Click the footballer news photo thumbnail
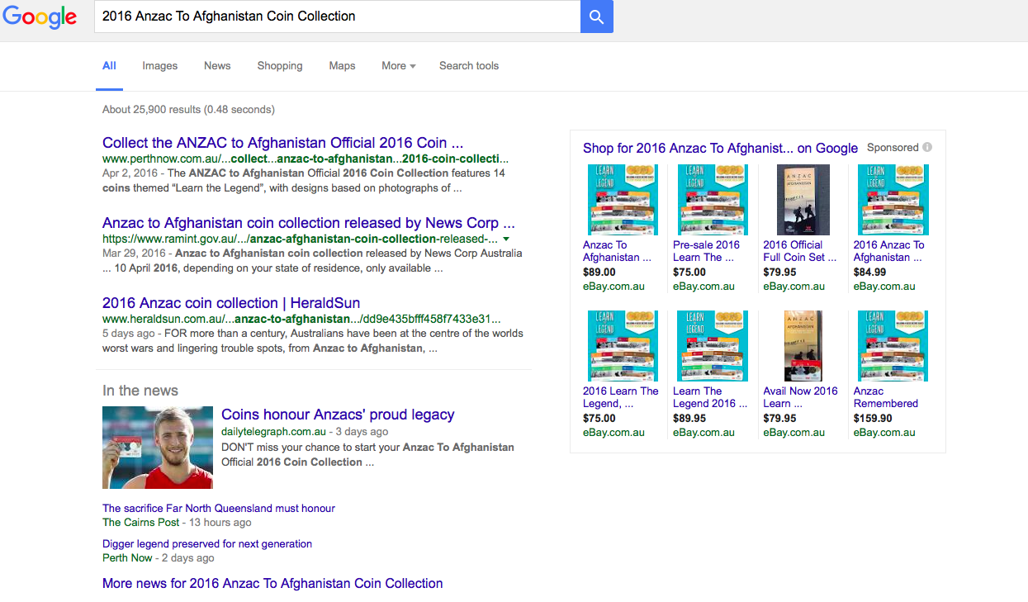The width and height of the screenshot is (1028, 602). 158,447
